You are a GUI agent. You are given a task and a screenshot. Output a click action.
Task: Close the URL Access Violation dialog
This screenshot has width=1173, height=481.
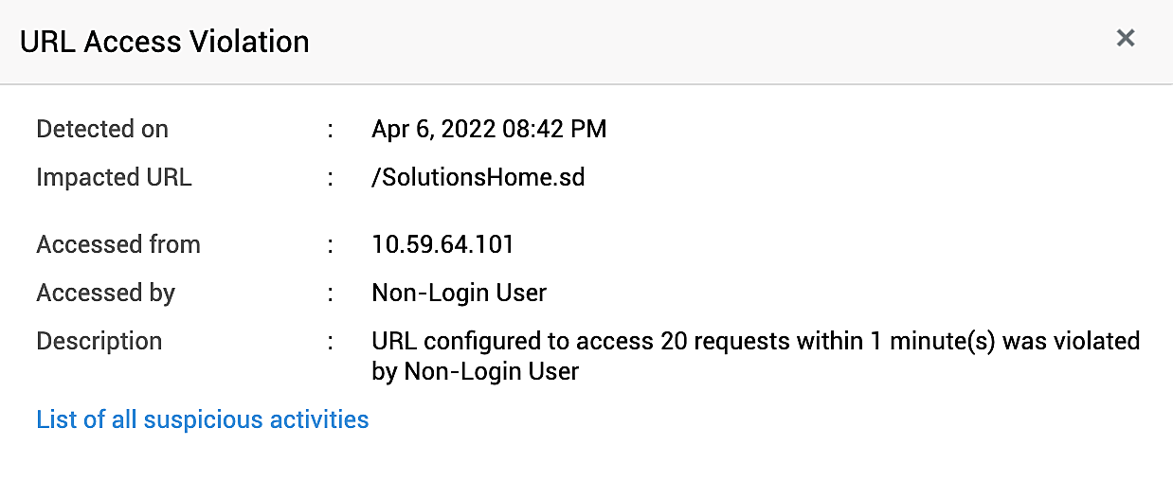coord(1125,38)
